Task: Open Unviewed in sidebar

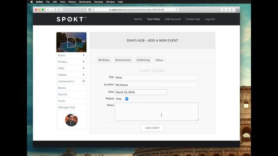Action: [66, 81]
